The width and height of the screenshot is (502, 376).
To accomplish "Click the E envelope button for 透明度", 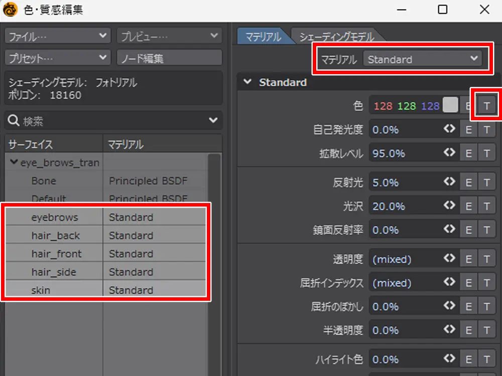I will click(468, 259).
